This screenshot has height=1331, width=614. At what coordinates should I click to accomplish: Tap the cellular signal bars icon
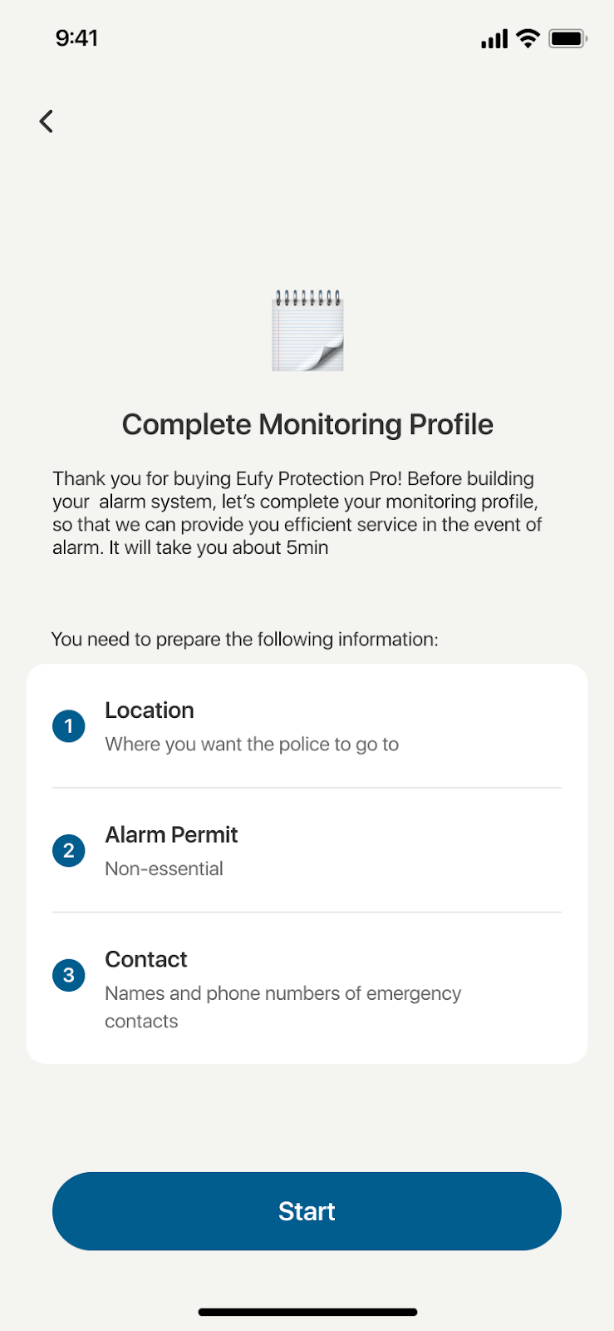tap(494, 38)
